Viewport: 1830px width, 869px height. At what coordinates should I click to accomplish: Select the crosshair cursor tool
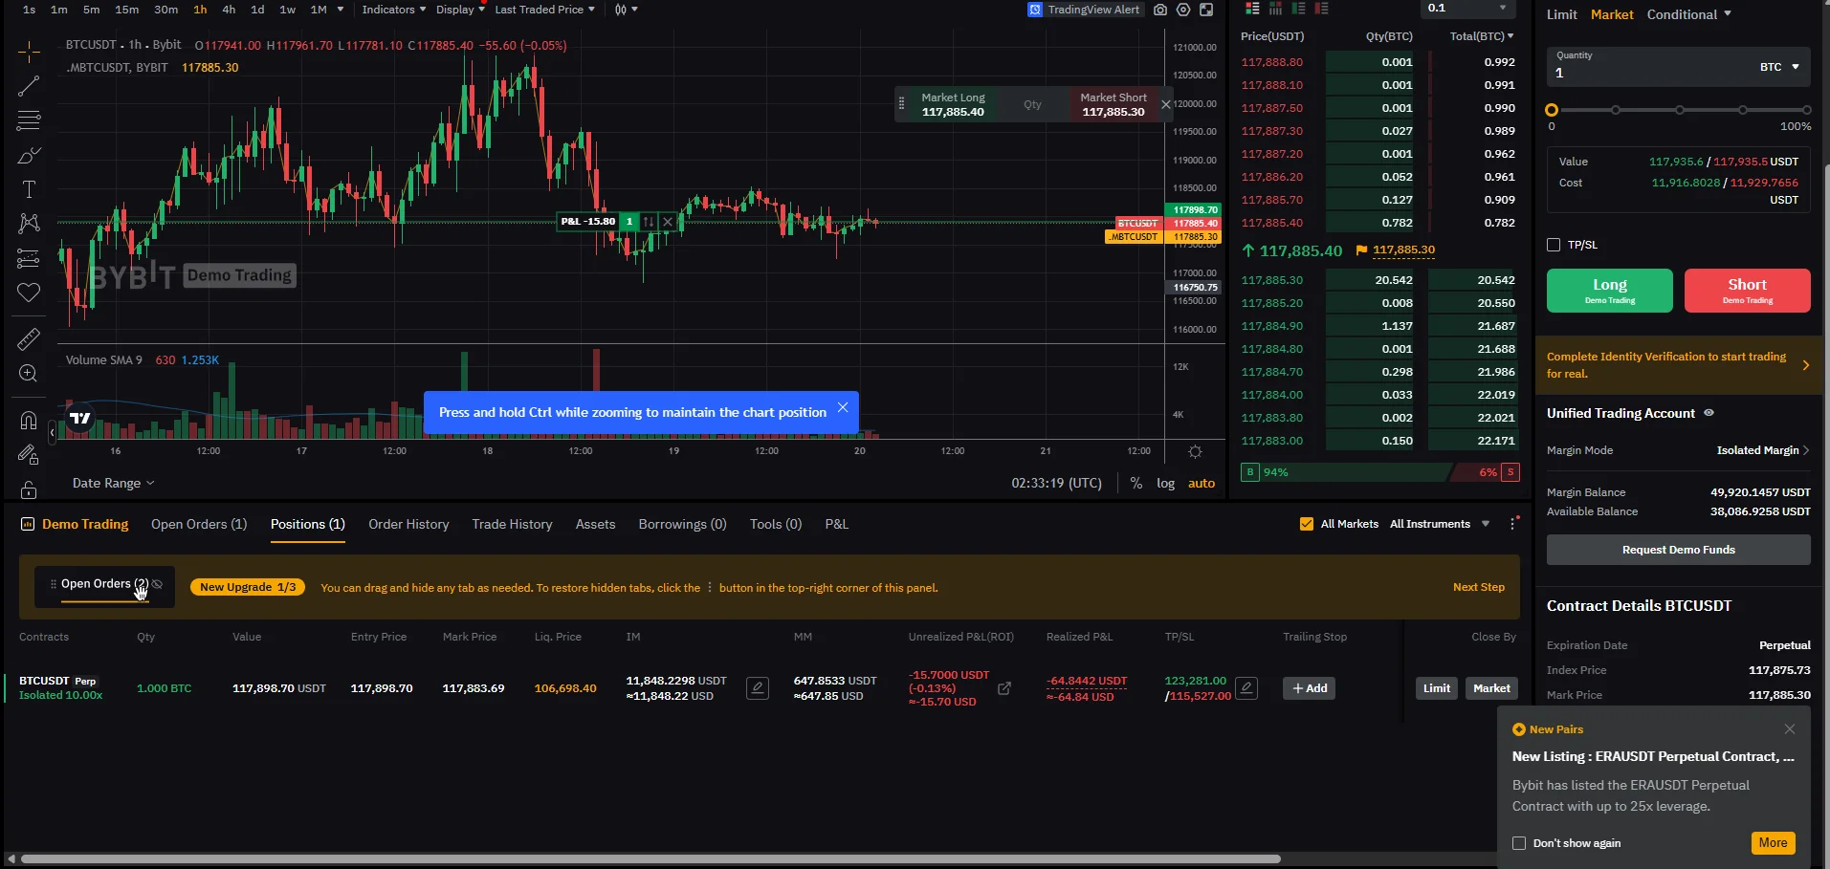pos(29,52)
